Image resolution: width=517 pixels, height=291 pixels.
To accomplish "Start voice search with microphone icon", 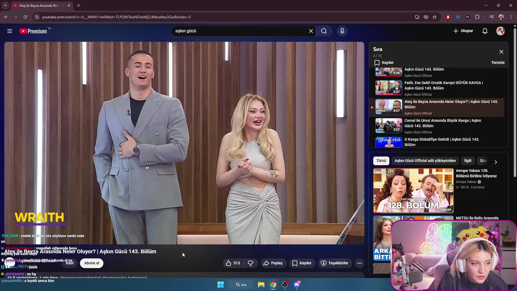I will pyautogui.click(x=342, y=31).
